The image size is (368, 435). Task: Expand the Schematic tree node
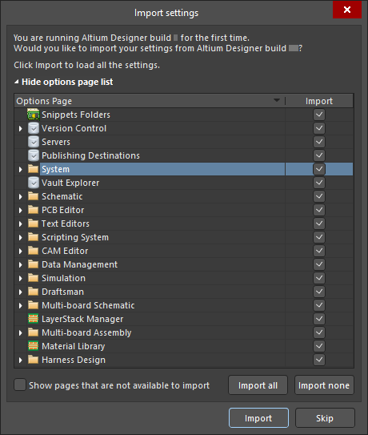click(x=20, y=196)
